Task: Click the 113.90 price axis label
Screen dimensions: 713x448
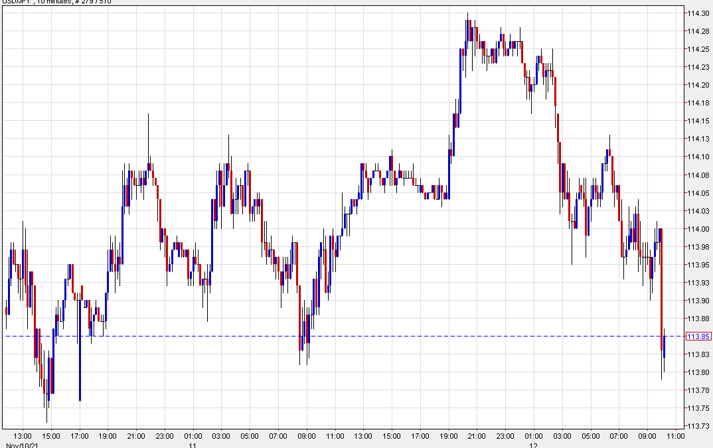Action: click(698, 301)
